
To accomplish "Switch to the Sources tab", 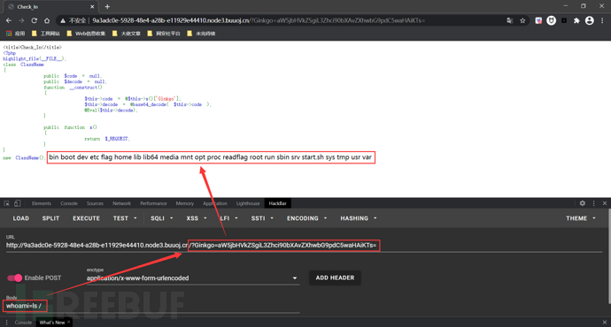I will point(95,203).
